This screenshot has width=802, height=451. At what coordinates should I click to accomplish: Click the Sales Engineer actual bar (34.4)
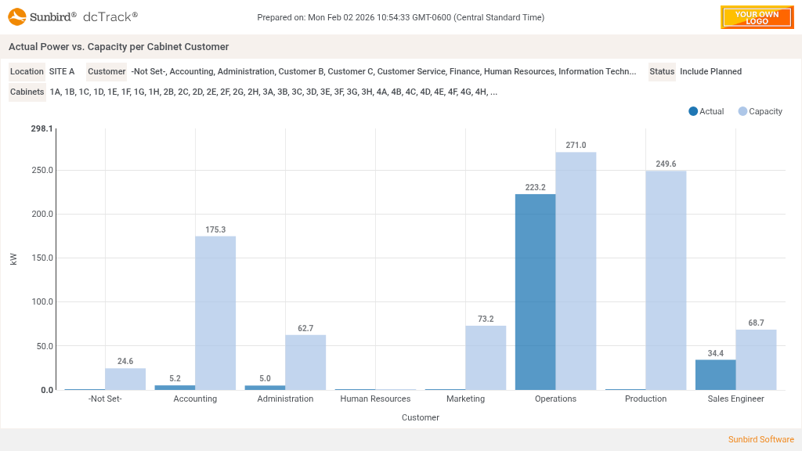(x=715, y=374)
